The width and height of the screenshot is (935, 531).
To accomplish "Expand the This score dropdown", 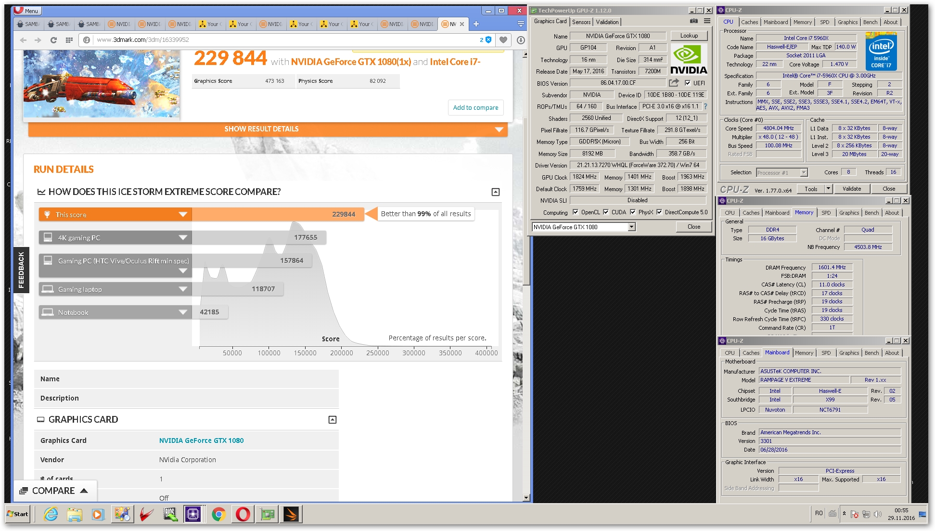I will (183, 215).
